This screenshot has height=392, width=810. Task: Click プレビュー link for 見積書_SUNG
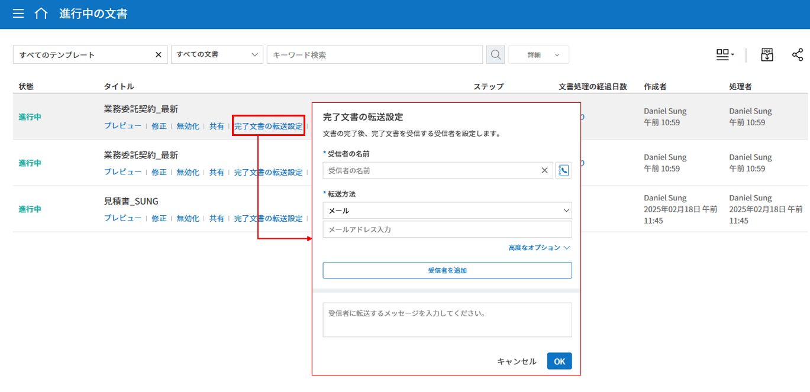(x=122, y=218)
